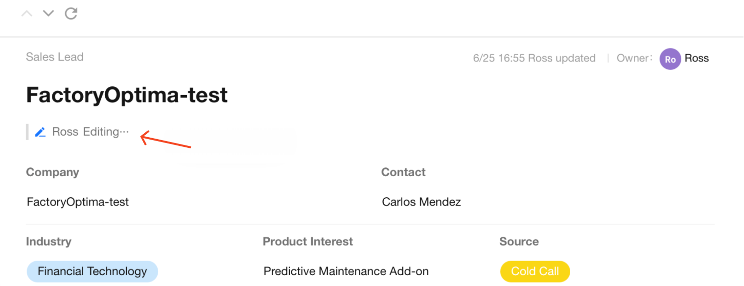Viewport: 744px width, 286px height.
Task: View the 6/25 16:55 Ross updated history
Action: coord(535,59)
